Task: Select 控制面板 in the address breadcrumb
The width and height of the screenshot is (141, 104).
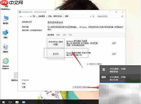Action: (41, 16)
